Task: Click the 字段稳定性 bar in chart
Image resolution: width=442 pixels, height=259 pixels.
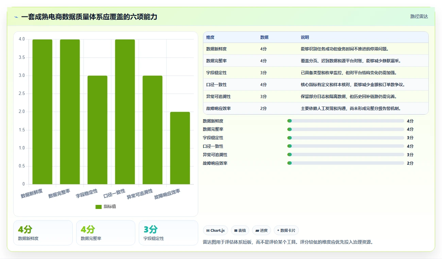Action: (x=98, y=130)
